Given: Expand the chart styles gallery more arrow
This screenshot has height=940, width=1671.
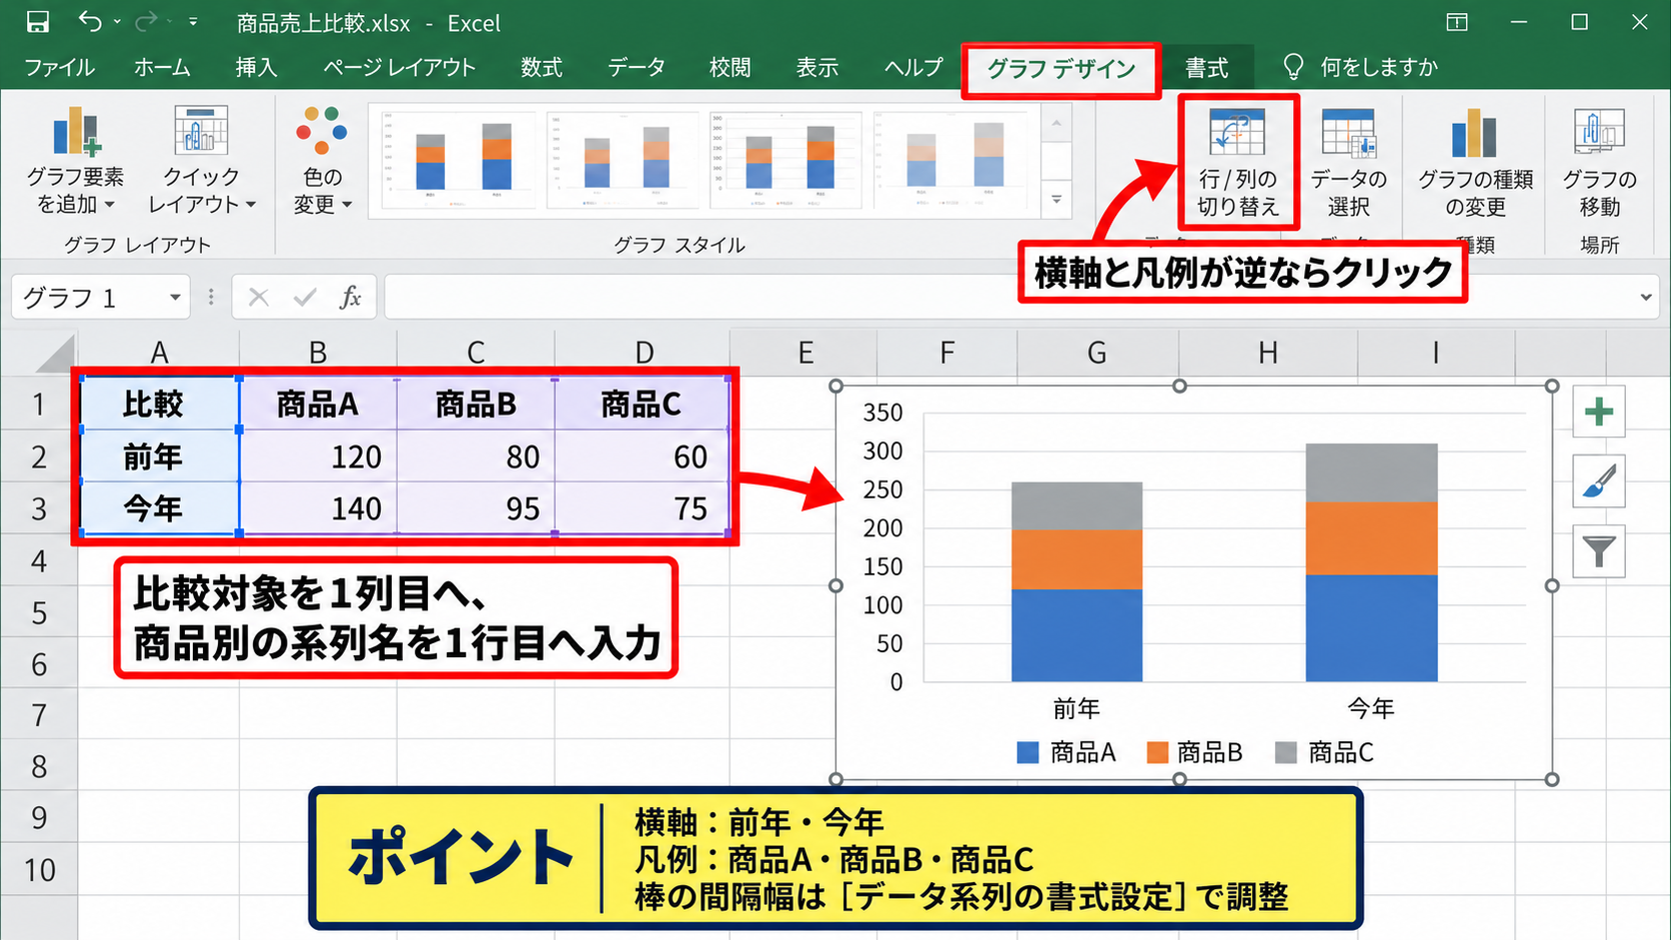Looking at the screenshot, I should tap(1056, 199).
